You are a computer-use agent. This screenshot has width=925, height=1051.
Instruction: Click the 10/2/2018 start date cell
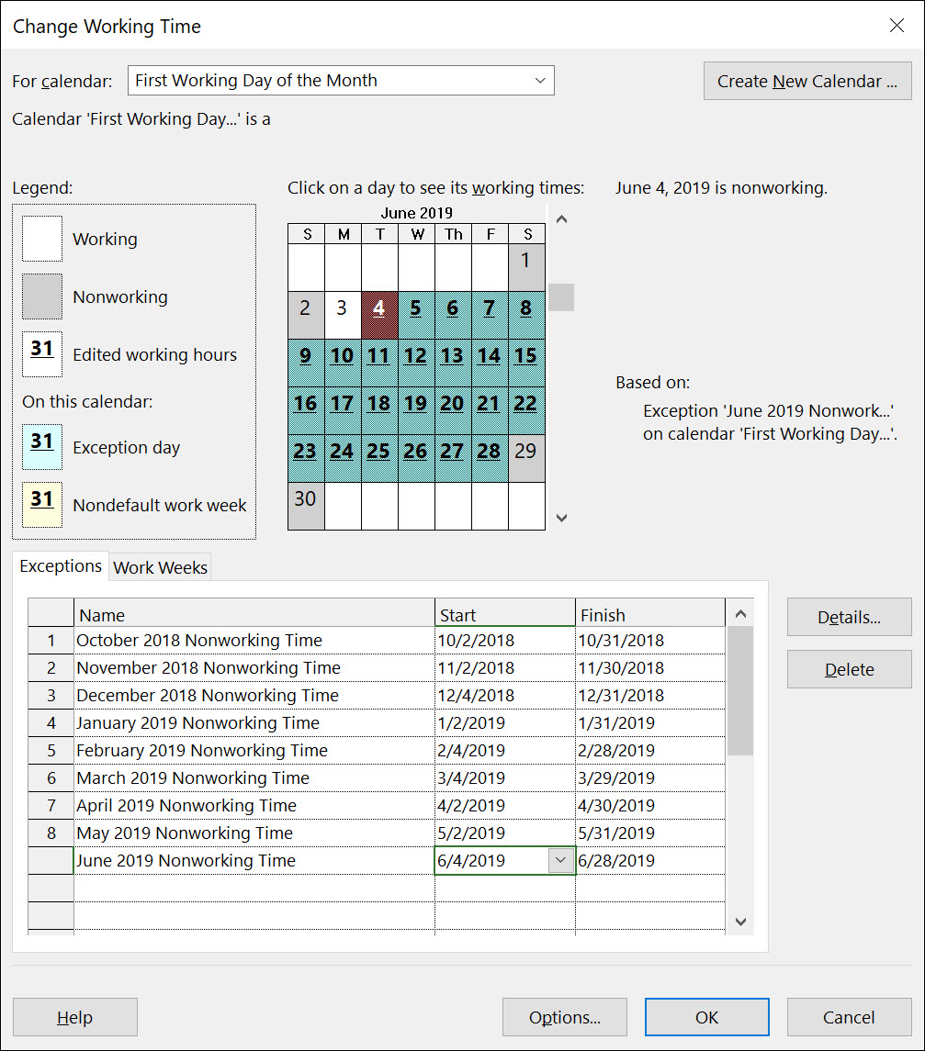[505, 640]
